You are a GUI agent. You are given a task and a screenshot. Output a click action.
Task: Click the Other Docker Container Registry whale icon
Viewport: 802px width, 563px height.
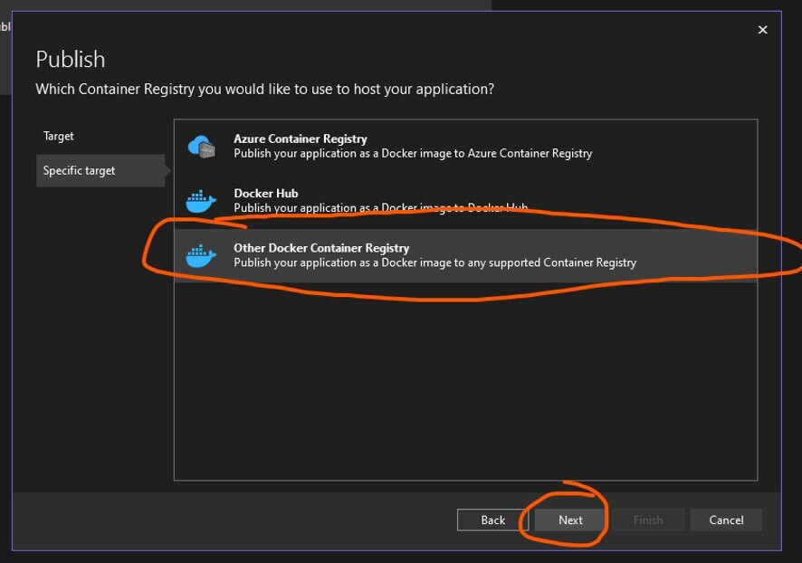point(202,253)
